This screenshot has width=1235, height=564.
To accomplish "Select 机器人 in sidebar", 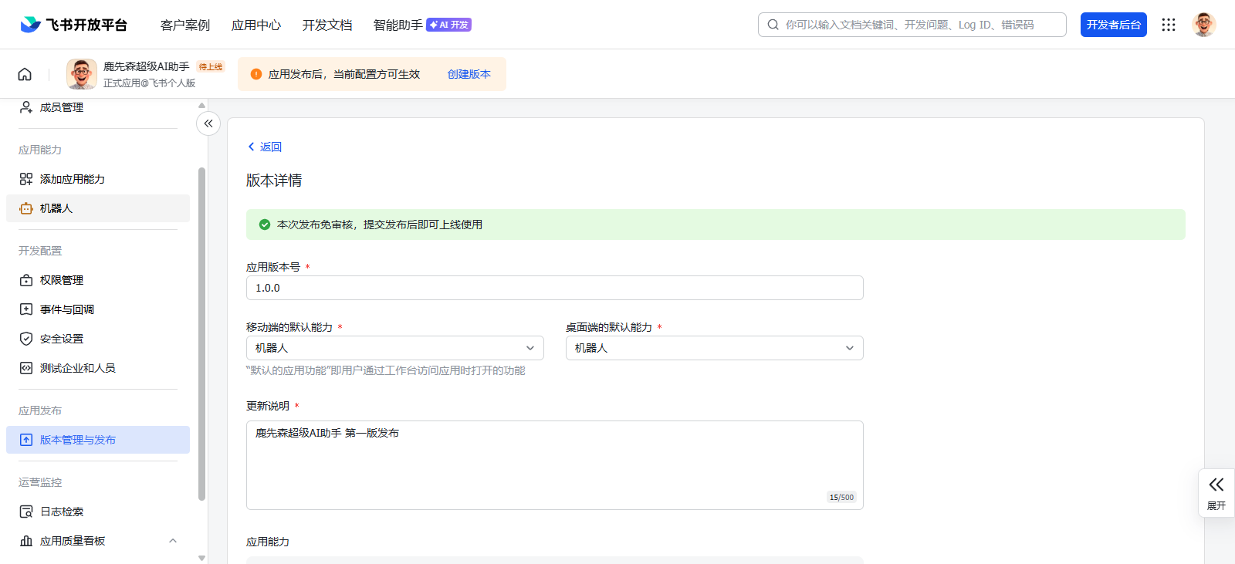I will click(x=98, y=208).
